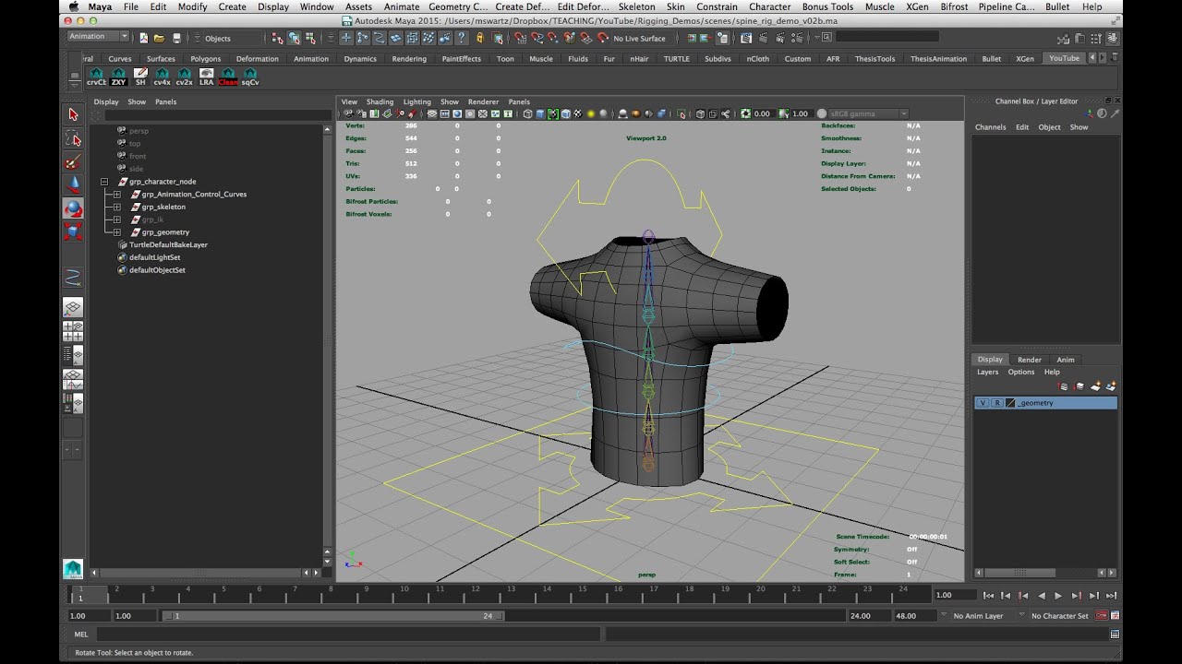Screen dimensions: 1182x664
Task: Click the New Scene icon
Action: 143,38
